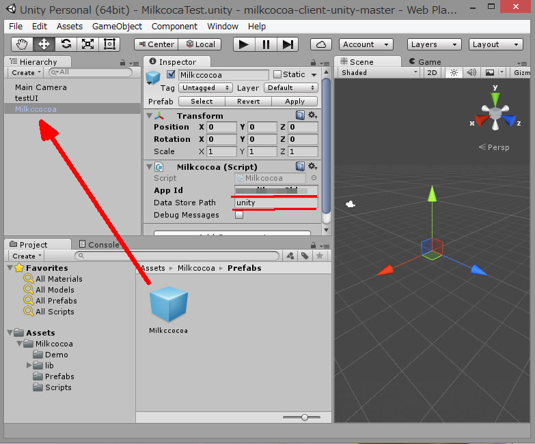The image size is (535, 444).
Task: Toggle scene audio speaker icon
Action: coord(471,72)
